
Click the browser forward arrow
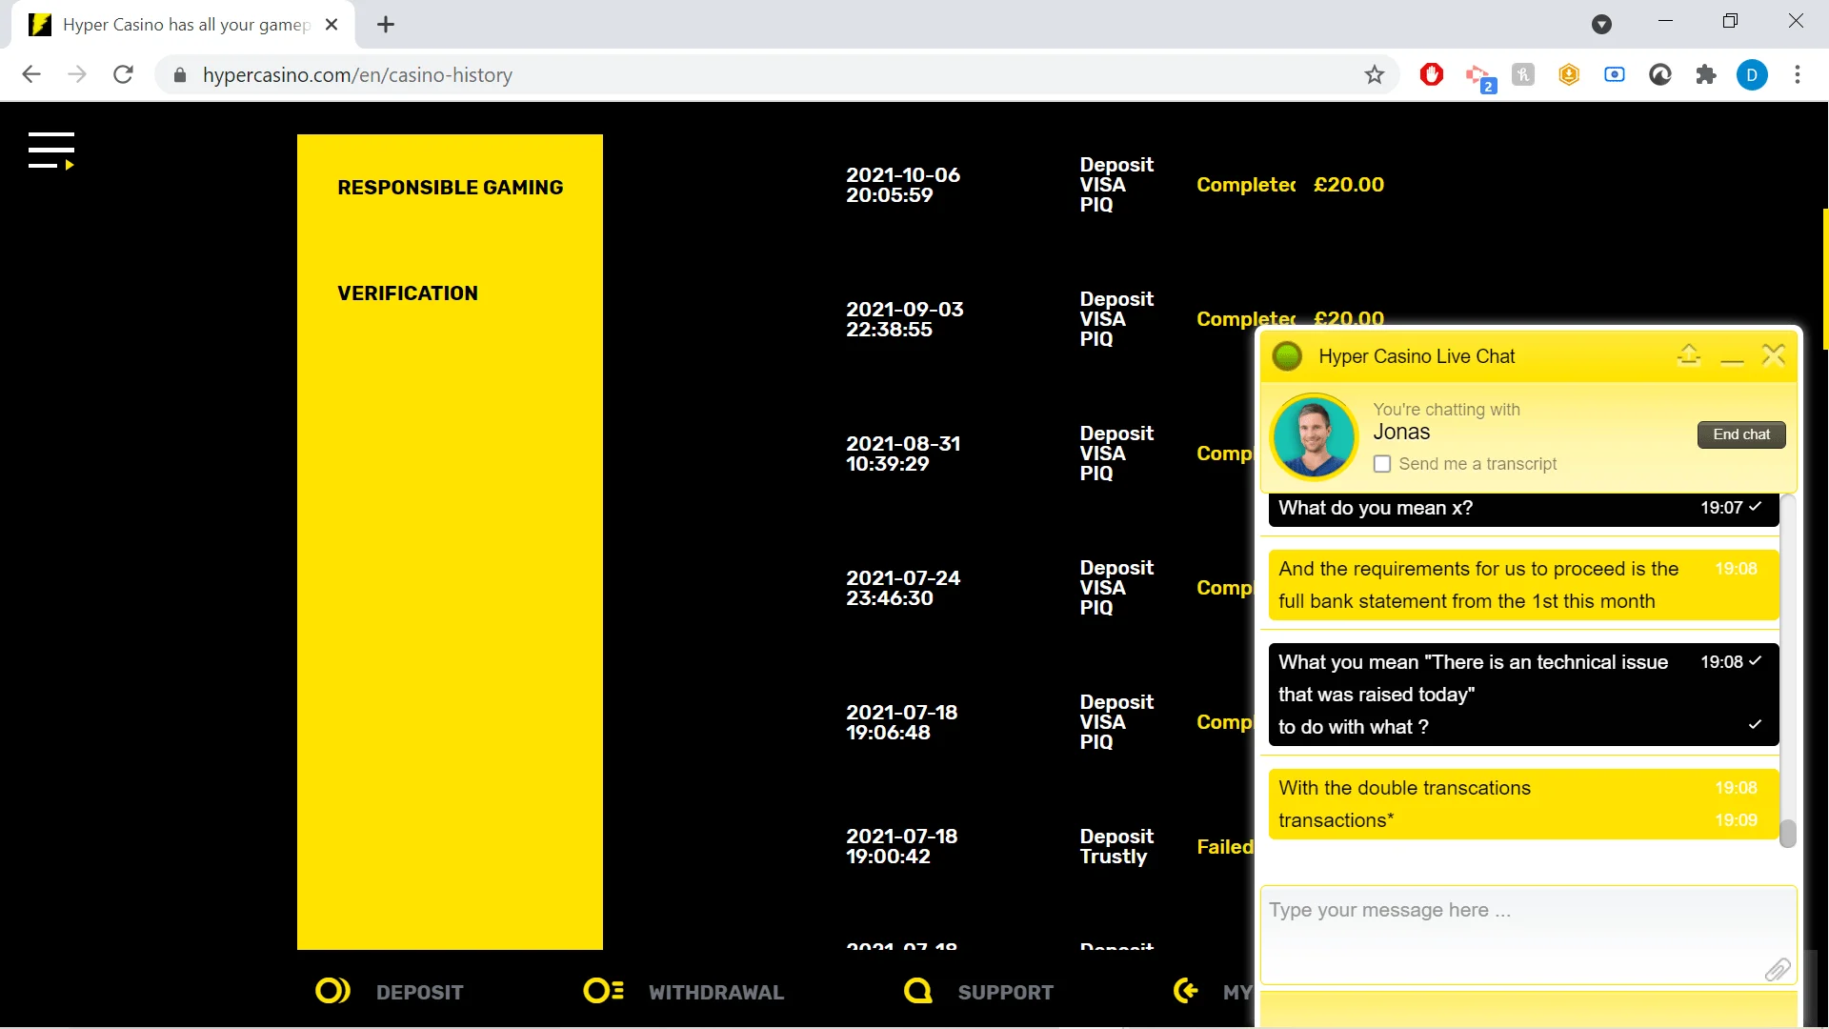[77, 74]
